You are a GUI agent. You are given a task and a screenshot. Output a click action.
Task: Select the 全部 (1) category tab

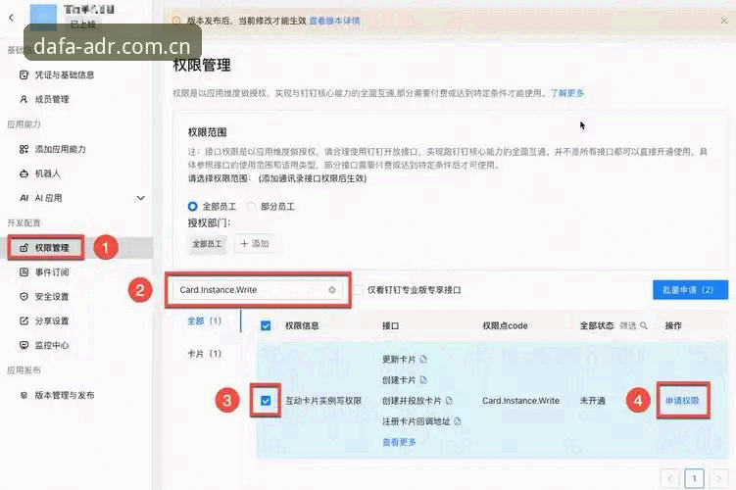204,320
